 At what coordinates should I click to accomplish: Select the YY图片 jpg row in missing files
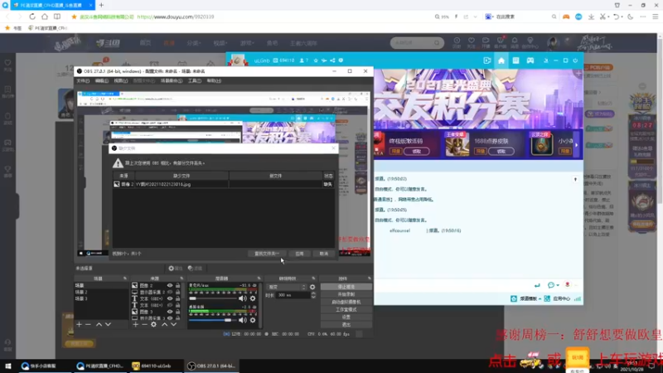[223, 184]
